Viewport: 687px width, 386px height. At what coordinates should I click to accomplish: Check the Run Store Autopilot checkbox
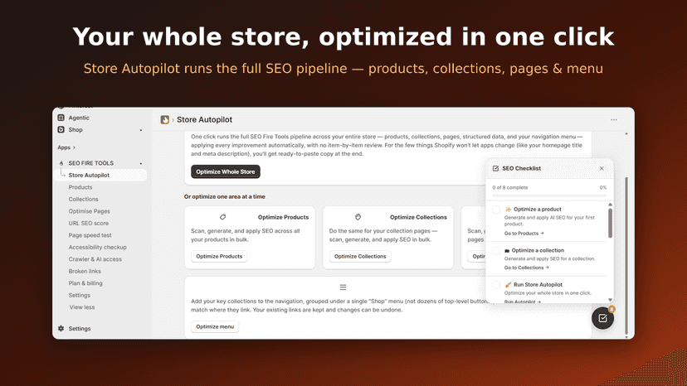[x=496, y=285]
